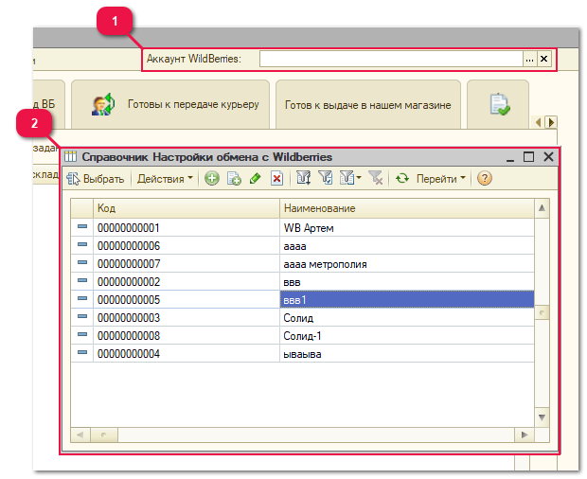Open account selection with ellipsis button
Image resolution: width=587 pixels, height=479 pixels.
(530, 59)
